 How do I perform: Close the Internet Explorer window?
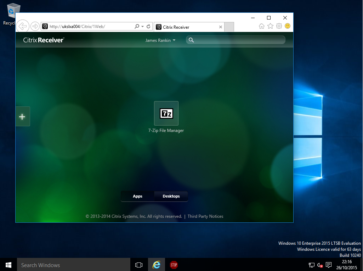pos(285,18)
